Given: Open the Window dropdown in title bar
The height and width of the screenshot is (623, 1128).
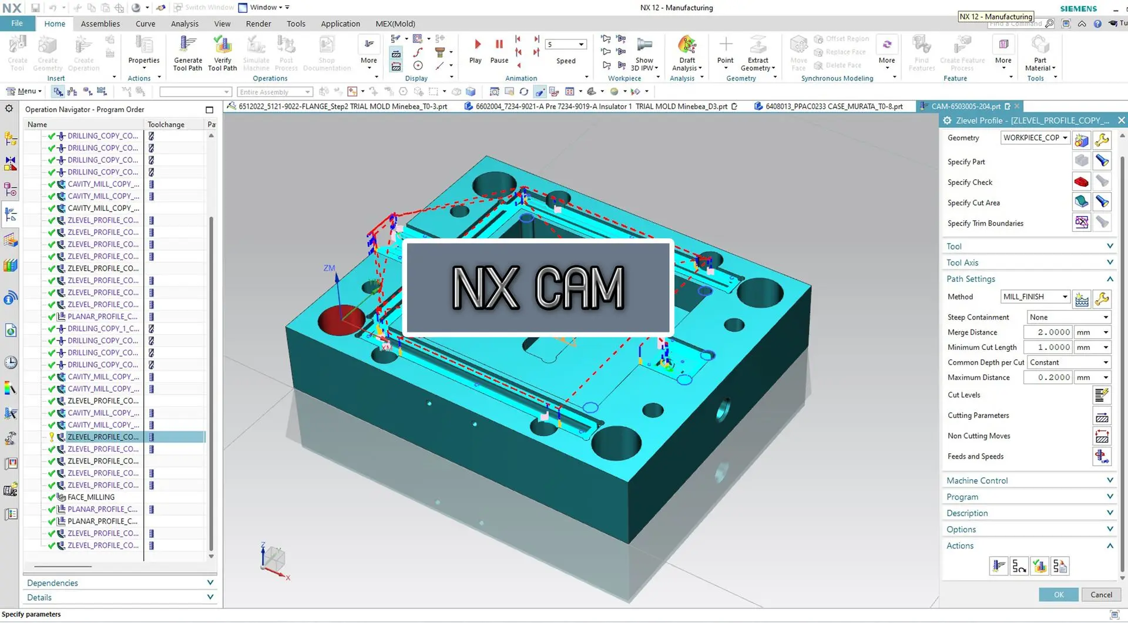Looking at the screenshot, I should pos(264,7).
